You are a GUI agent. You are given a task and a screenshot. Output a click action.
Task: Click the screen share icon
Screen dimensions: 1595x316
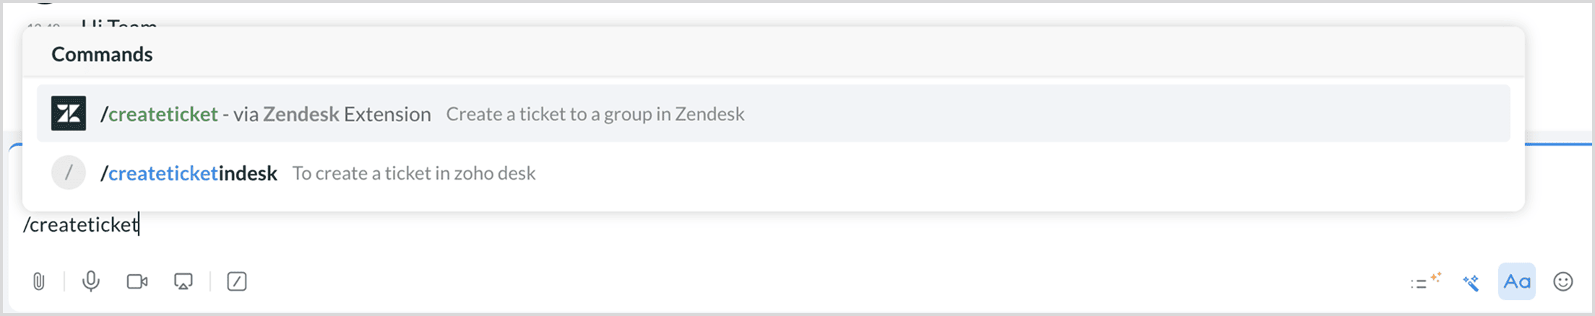pos(183,281)
